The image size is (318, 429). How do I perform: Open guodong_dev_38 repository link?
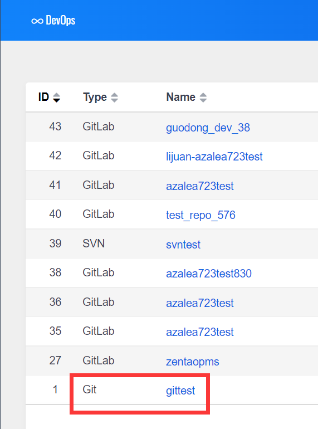tap(208, 128)
